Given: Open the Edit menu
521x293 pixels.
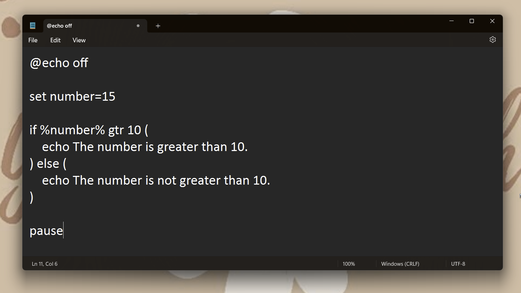Looking at the screenshot, I should click(x=55, y=40).
